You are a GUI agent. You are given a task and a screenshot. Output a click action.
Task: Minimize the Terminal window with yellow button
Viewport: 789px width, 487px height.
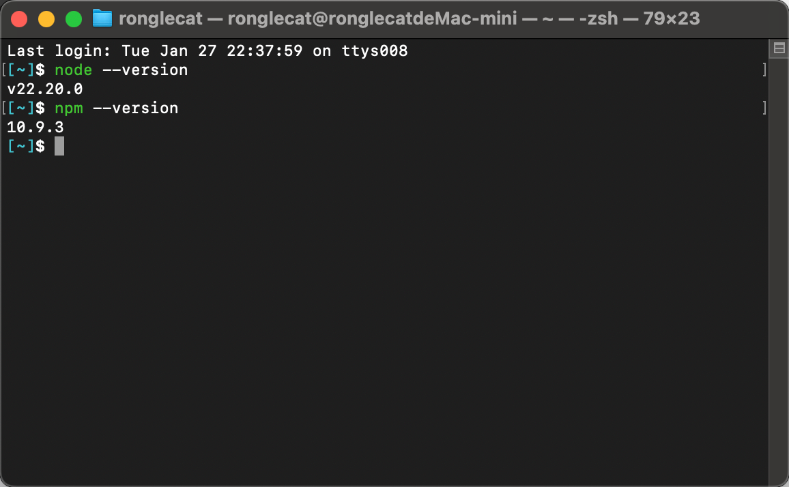(x=46, y=19)
